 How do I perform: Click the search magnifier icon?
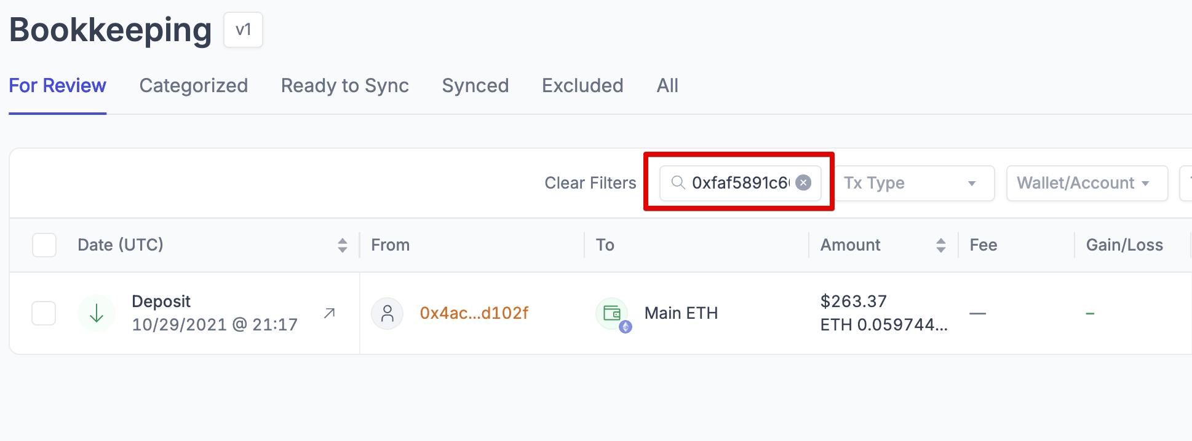678,182
